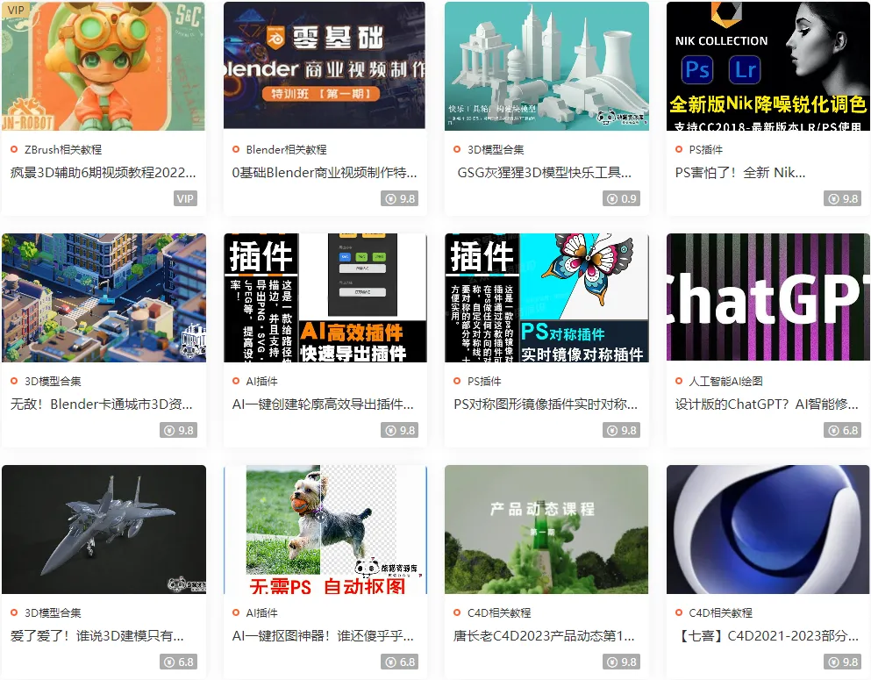Image resolution: width=871 pixels, height=680 pixels.
Task: Click the 6.8 price badge on the ChatGPT card
Action: pos(843,430)
